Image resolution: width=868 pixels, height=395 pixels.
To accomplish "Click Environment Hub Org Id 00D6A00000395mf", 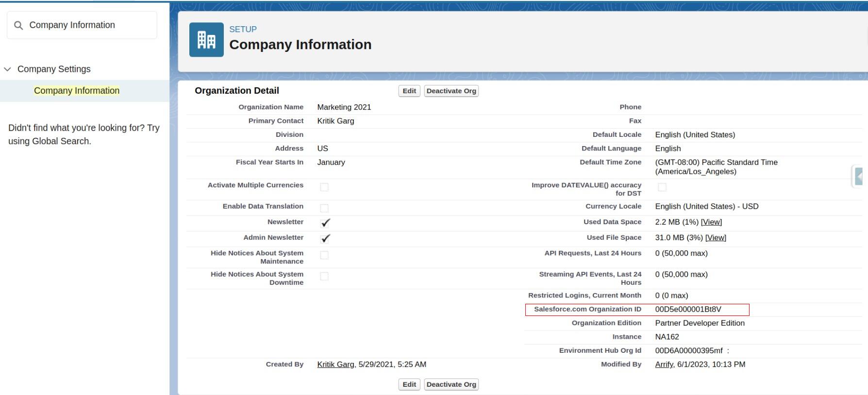I will (689, 350).
